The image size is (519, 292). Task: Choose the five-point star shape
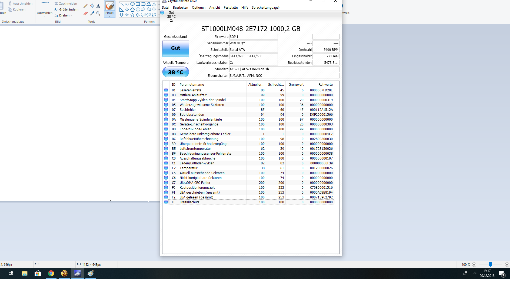click(x=132, y=15)
